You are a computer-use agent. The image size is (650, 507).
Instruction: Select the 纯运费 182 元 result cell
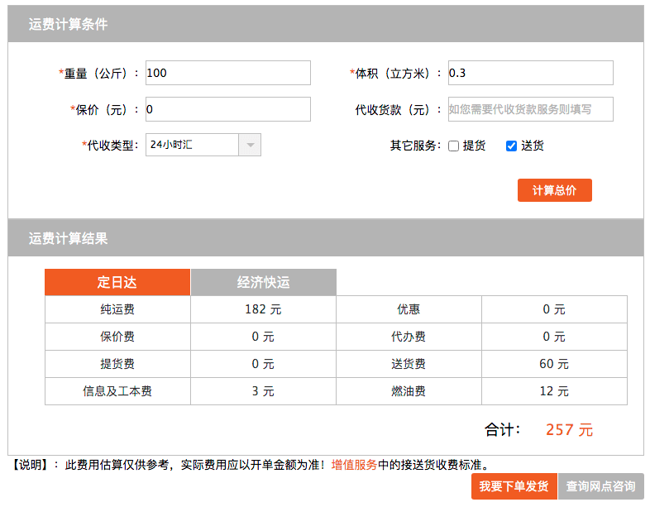263,309
